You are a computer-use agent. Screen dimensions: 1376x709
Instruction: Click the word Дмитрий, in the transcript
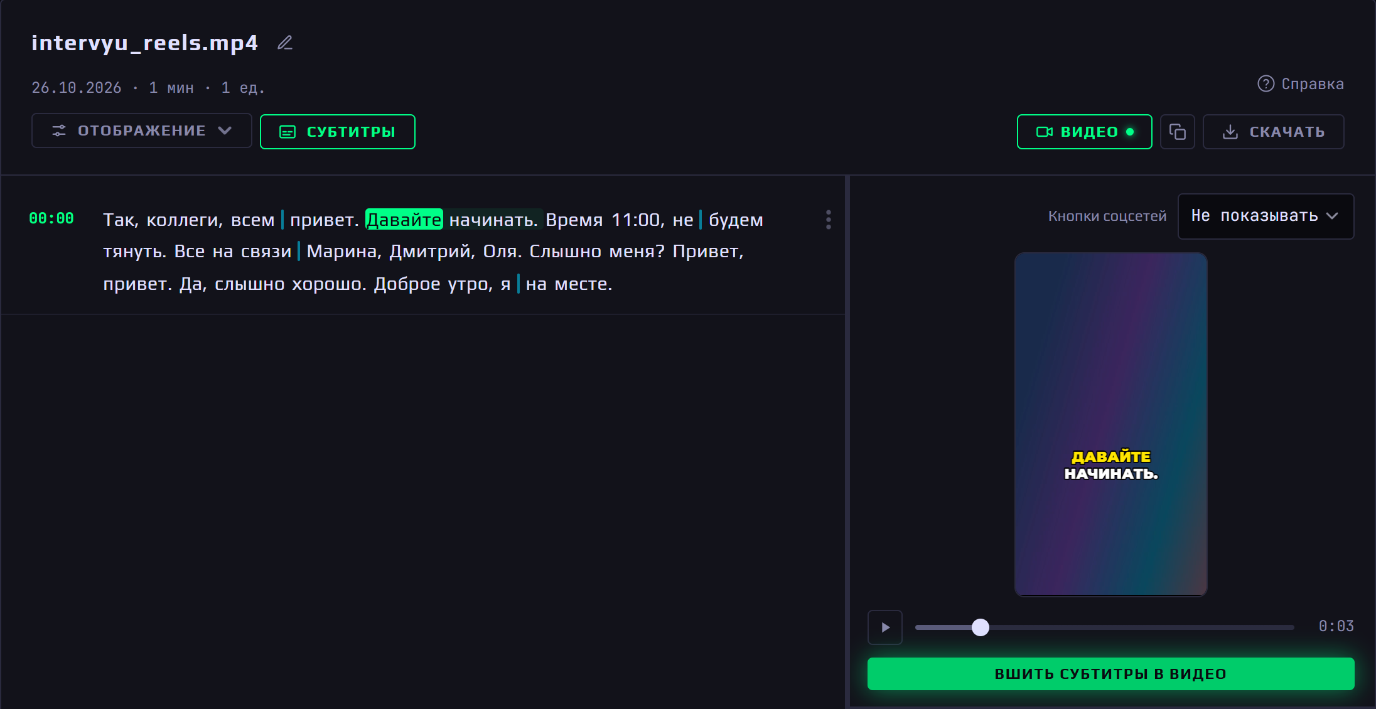click(x=433, y=252)
